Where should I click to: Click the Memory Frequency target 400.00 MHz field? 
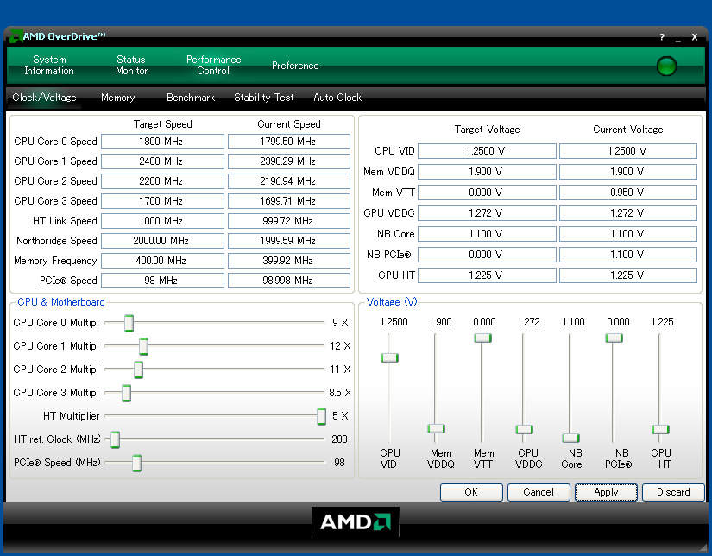click(162, 261)
